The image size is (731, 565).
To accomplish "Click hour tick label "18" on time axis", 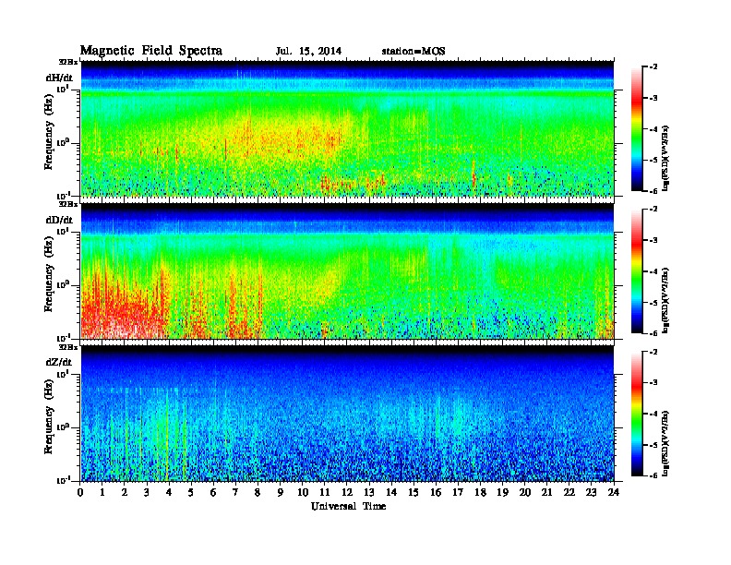I will (x=480, y=493).
